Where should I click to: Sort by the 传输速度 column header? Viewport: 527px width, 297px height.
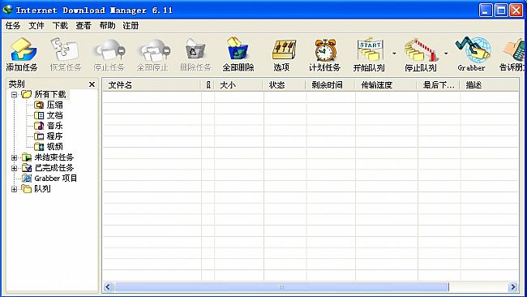point(386,85)
